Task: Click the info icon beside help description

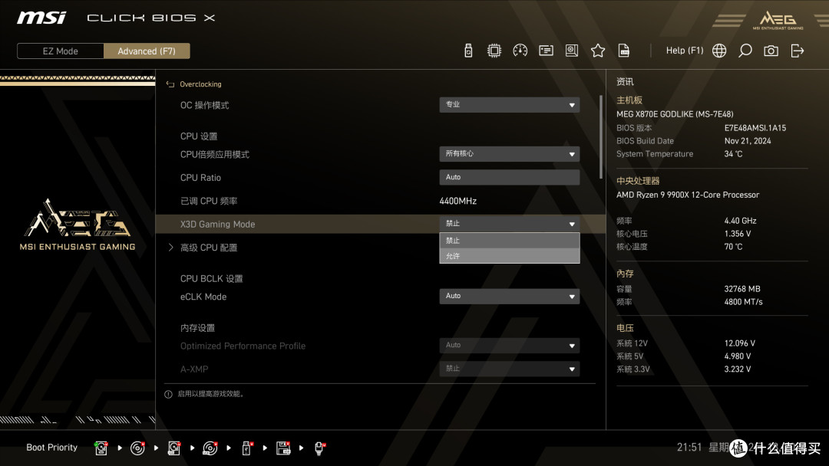Action: click(x=168, y=394)
